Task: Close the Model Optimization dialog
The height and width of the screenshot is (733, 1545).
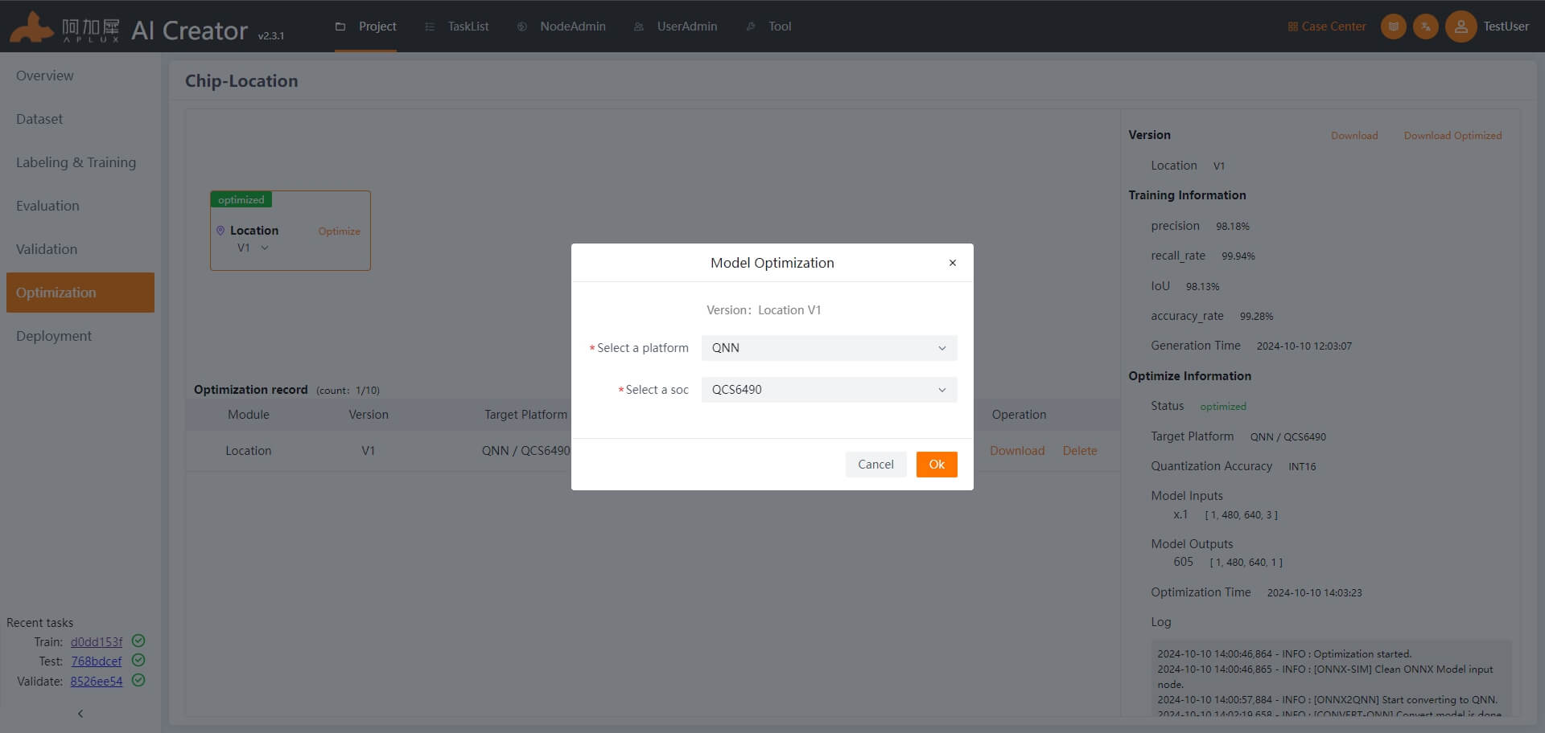Action: pos(953,263)
